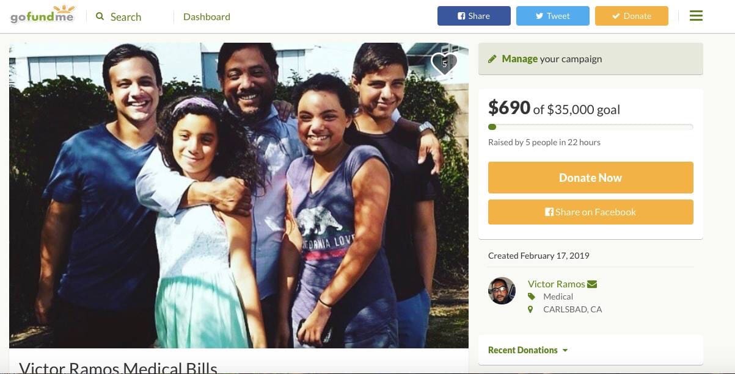
Task: Open the hamburger menu icon
Action: click(696, 16)
